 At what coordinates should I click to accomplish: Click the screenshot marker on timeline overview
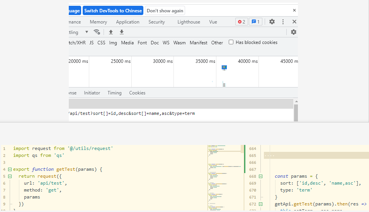224,67
